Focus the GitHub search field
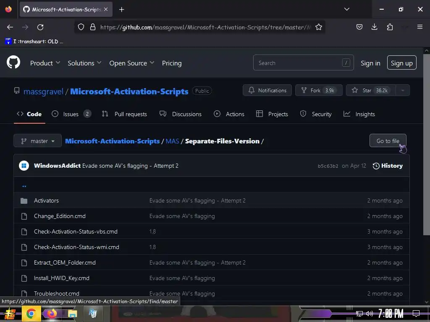This screenshot has width=430, height=322. click(x=303, y=63)
